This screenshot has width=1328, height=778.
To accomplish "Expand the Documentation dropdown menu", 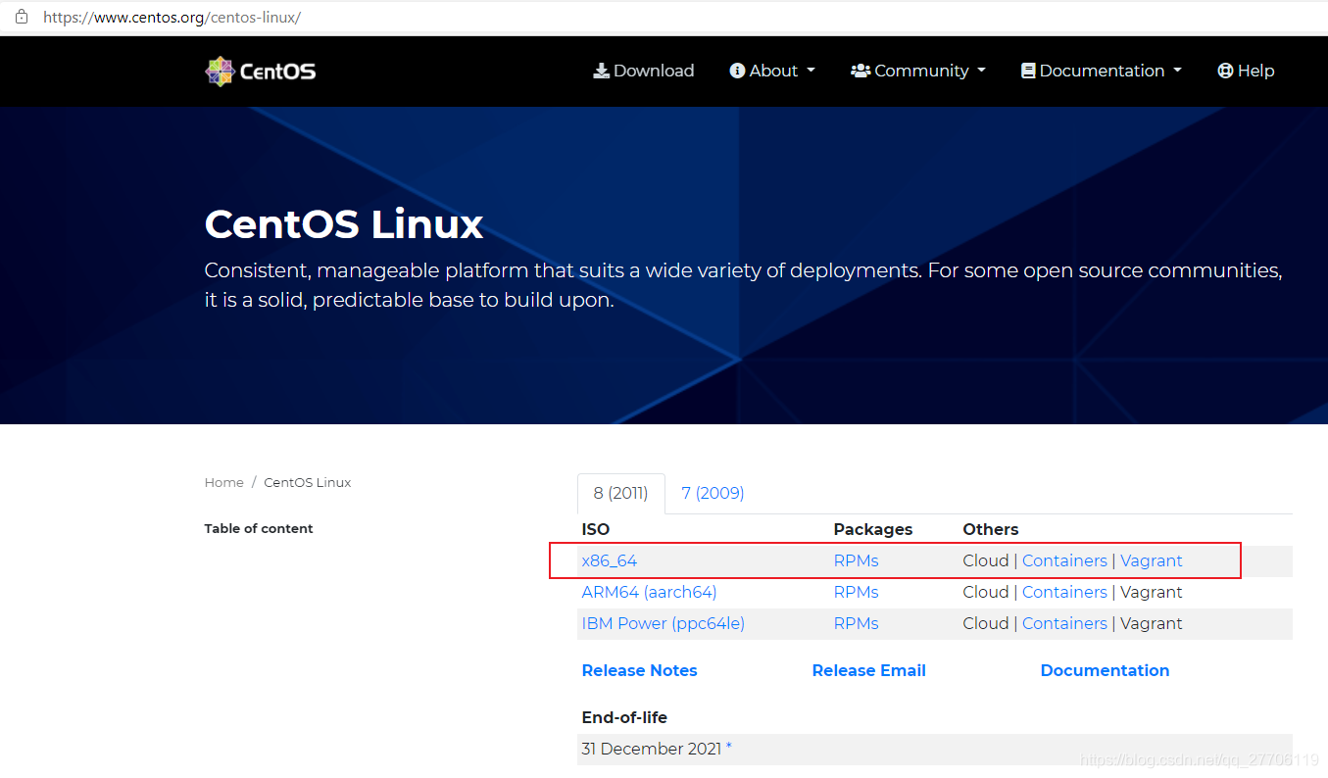I will 1102,71.
